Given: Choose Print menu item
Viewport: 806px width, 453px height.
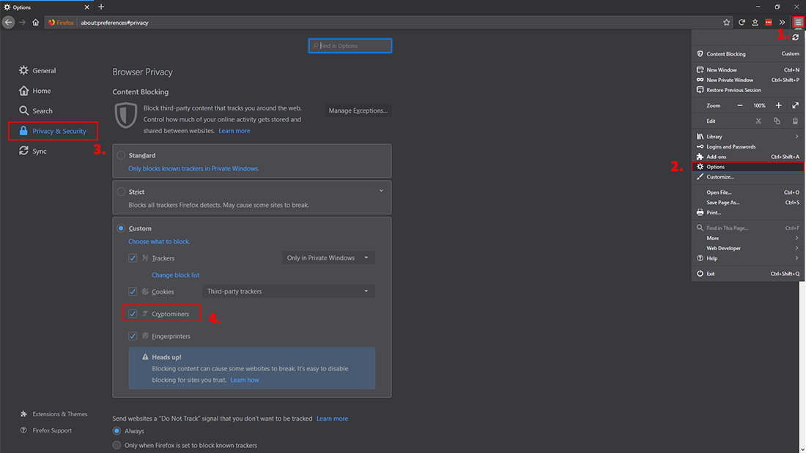Looking at the screenshot, I should (747, 213).
